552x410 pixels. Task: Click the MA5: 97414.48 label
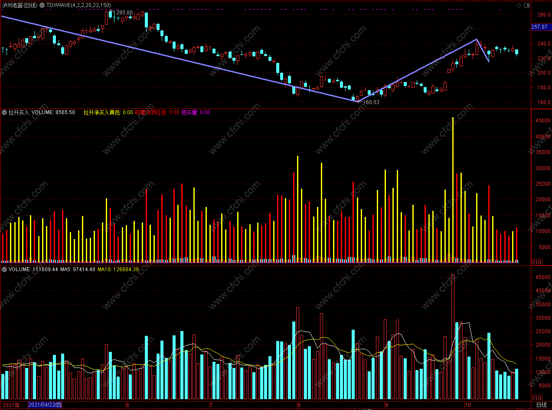[78, 269]
